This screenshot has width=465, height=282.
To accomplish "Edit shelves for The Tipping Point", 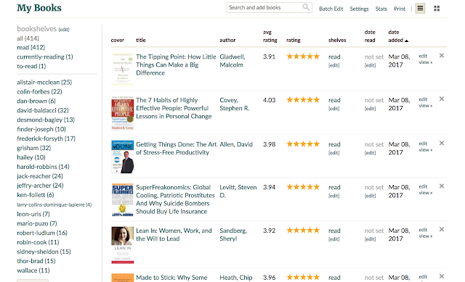I will [x=334, y=65].
